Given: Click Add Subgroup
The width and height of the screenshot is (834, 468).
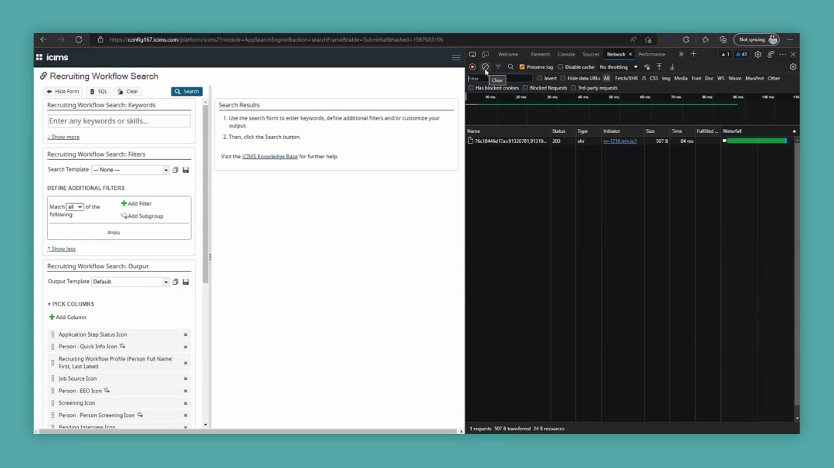Looking at the screenshot, I should pos(142,216).
